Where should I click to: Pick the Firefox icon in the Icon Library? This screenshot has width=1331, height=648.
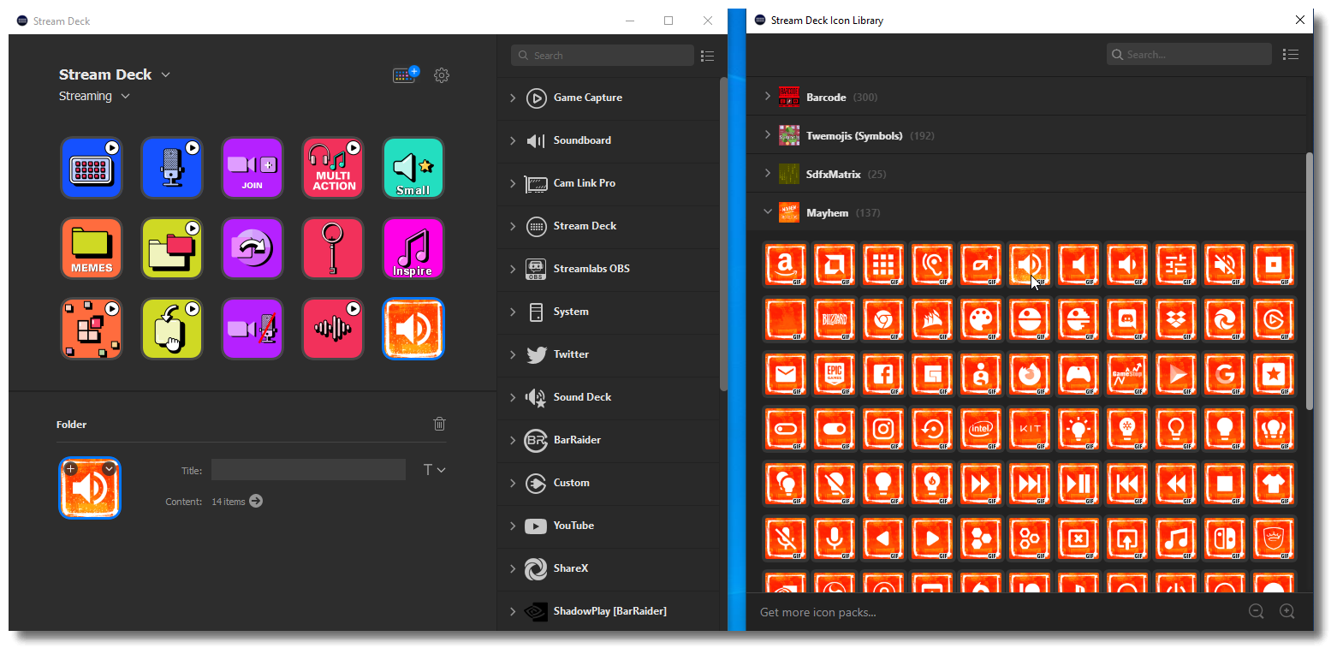click(x=1029, y=375)
